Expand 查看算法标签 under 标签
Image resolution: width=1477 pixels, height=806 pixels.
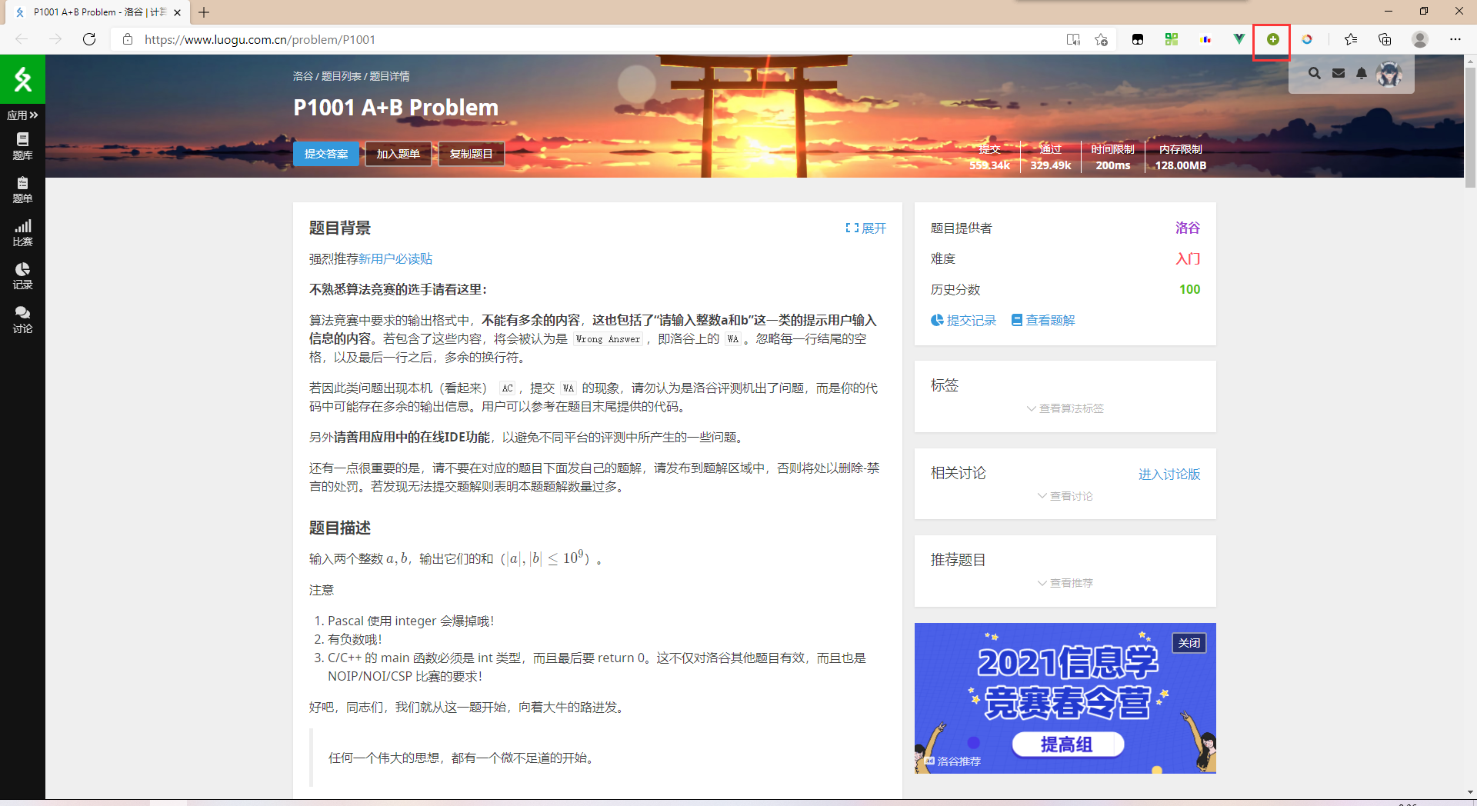point(1065,408)
